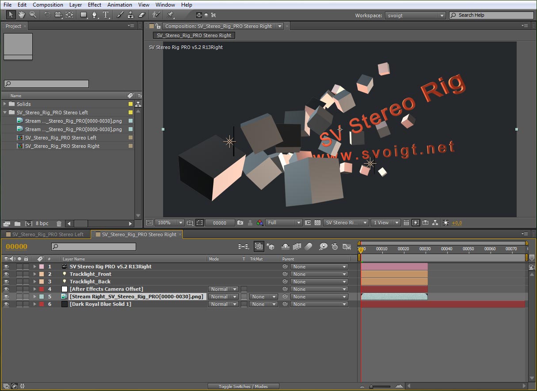Open the 1 View layout dropdown
The image size is (537, 391).
(x=385, y=223)
